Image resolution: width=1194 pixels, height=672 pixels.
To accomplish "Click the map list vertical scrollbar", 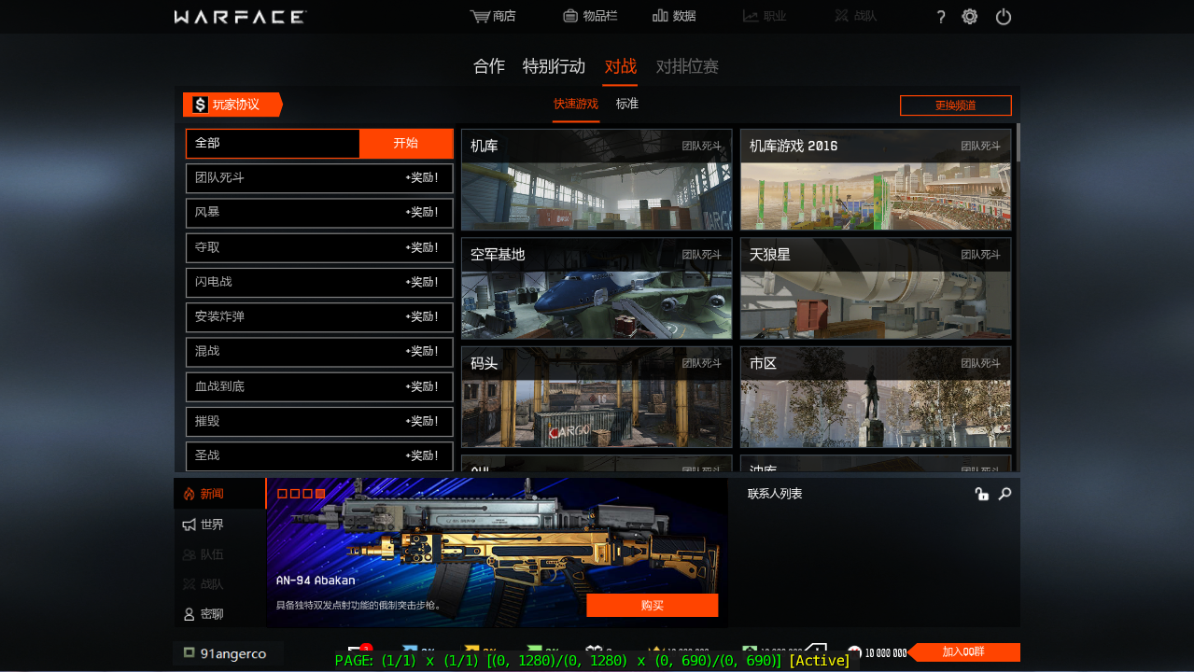I will pos(1018,142).
